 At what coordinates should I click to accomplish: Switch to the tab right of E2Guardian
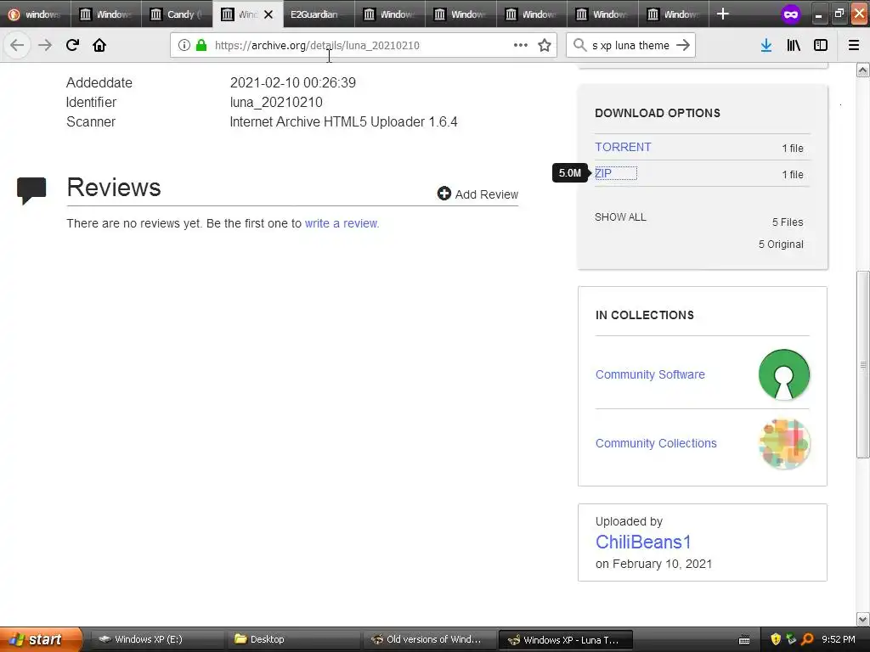[390, 14]
